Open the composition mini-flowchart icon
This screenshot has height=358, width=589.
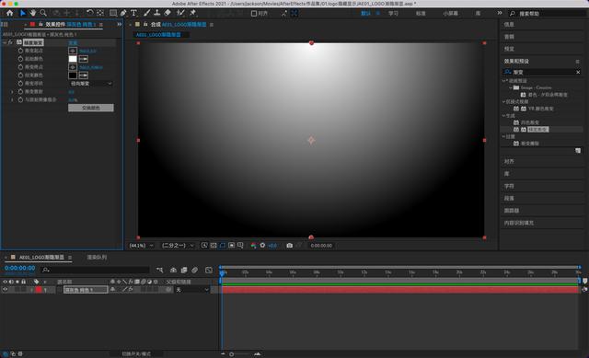point(160,270)
